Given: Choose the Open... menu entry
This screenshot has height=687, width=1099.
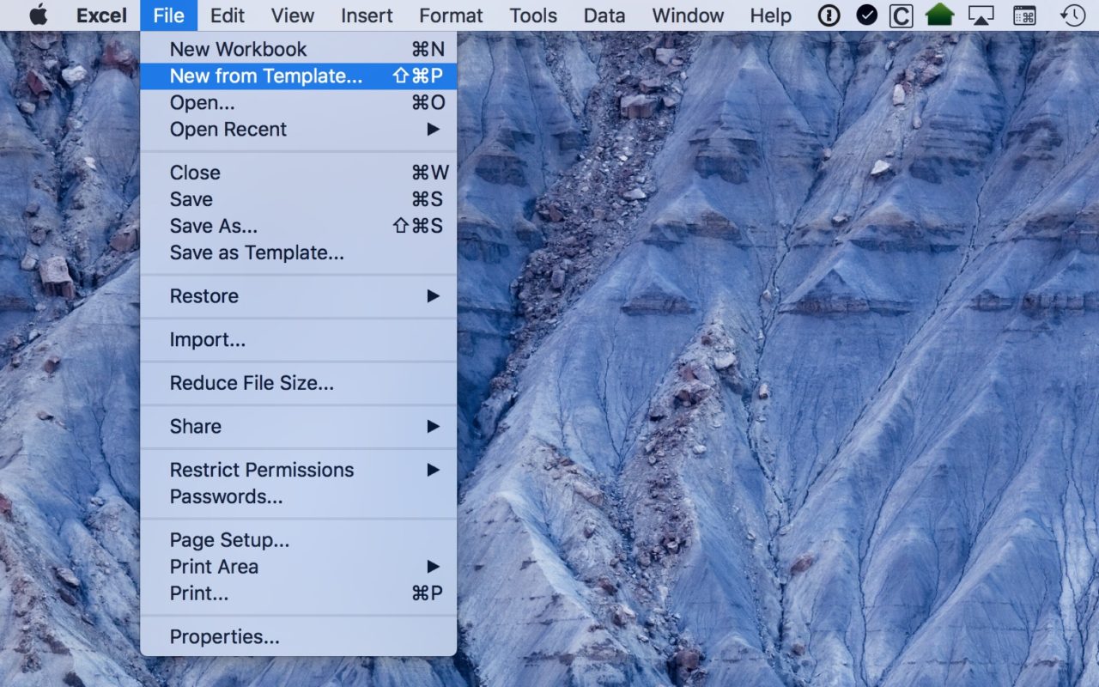Looking at the screenshot, I should 299,102.
